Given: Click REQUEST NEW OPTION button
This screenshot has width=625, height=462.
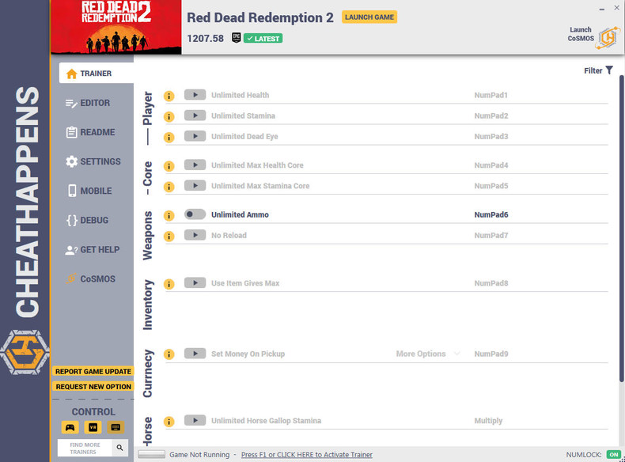Looking at the screenshot, I should pyautogui.click(x=93, y=387).
